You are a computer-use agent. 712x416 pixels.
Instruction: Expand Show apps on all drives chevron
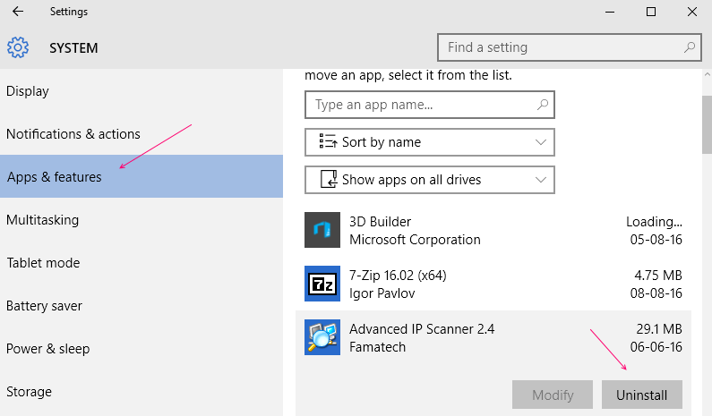pyautogui.click(x=540, y=180)
